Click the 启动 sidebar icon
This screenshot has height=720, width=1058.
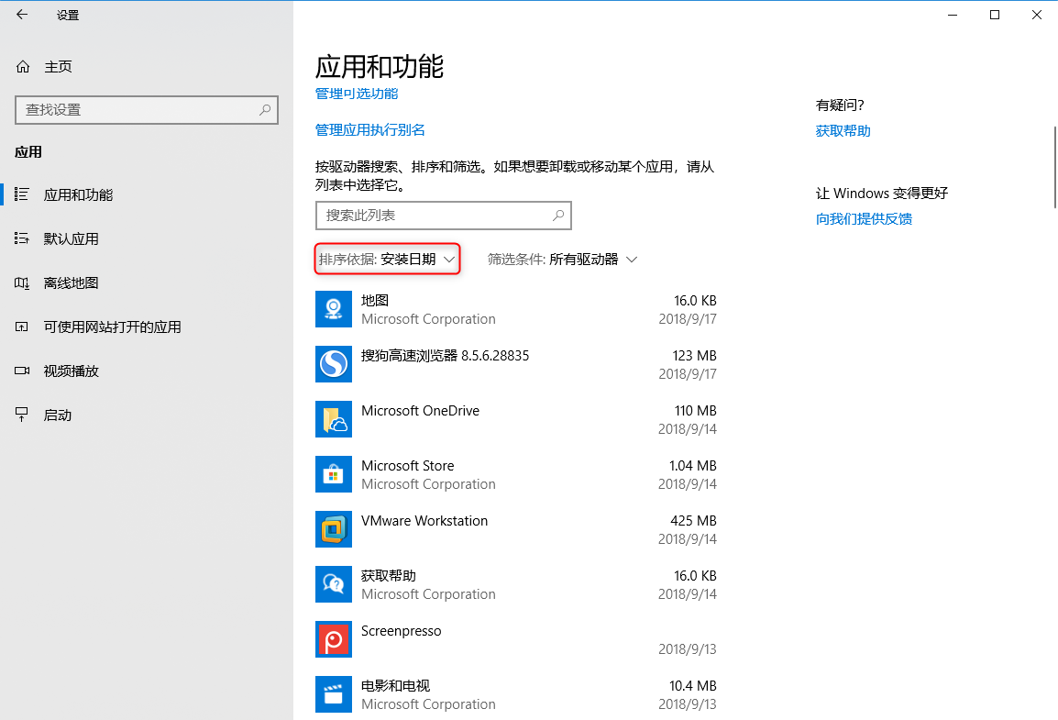(x=22, y=415)
